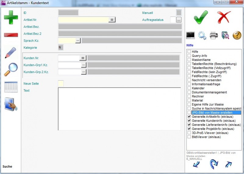Viewport: 244px width, 174px height.
Task: Open search with the magnifying glass icon
Action: 11,69
